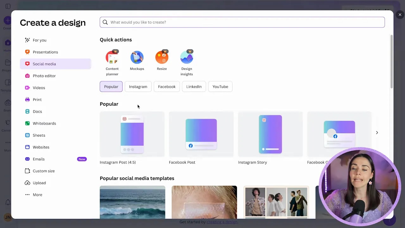Enable the Facebook filter
The image size is (405, 228).
167,86
